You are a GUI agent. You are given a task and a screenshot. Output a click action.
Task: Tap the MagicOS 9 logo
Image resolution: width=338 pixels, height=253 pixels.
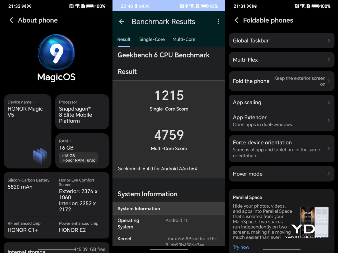pyautogui.click(x=56, y=53)
